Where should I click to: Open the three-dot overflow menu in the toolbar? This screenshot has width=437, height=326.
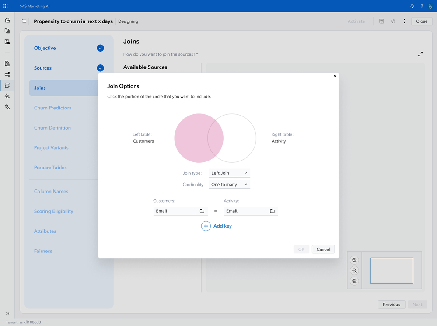(404, 21)
